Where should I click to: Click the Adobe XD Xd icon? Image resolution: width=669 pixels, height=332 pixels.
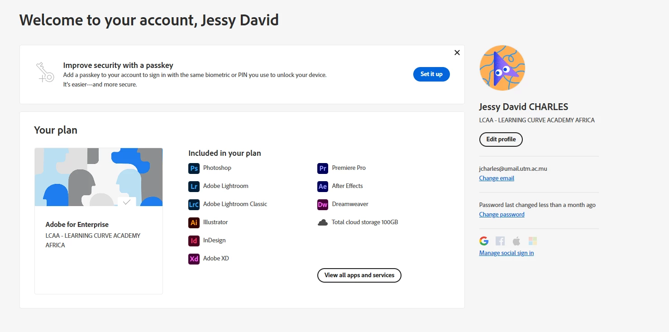click(x=194, y=259)
